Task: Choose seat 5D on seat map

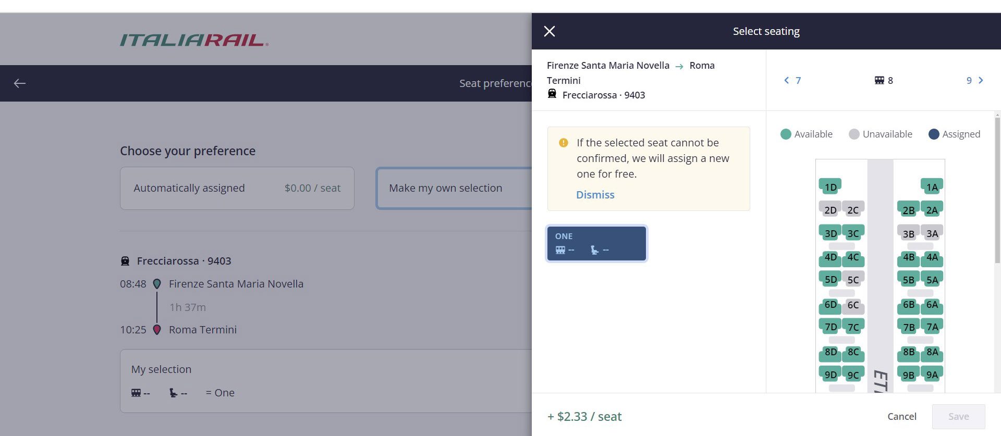Action: click(830, 280)
